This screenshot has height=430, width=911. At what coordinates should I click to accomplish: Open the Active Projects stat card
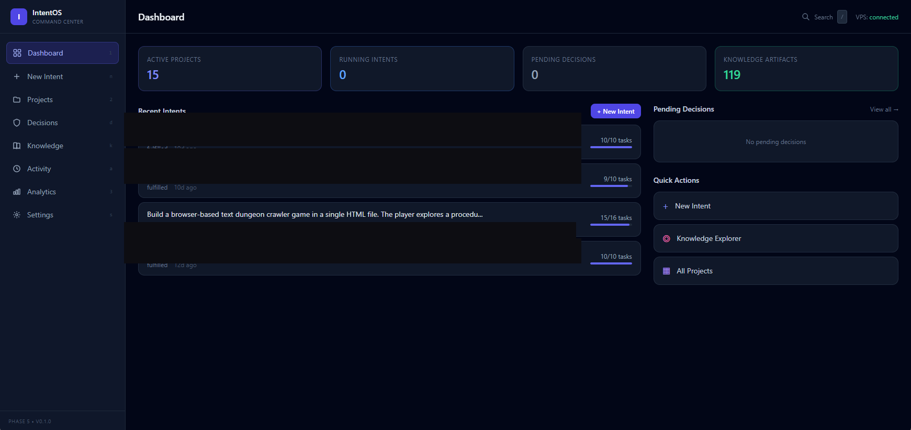[x=230, y=69]
